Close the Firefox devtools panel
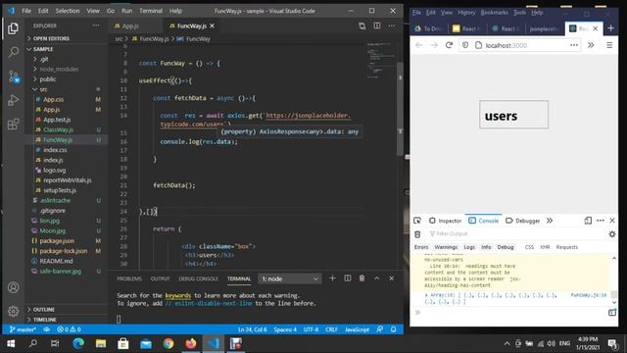This screenshot has height=353, width=627. 612,221
